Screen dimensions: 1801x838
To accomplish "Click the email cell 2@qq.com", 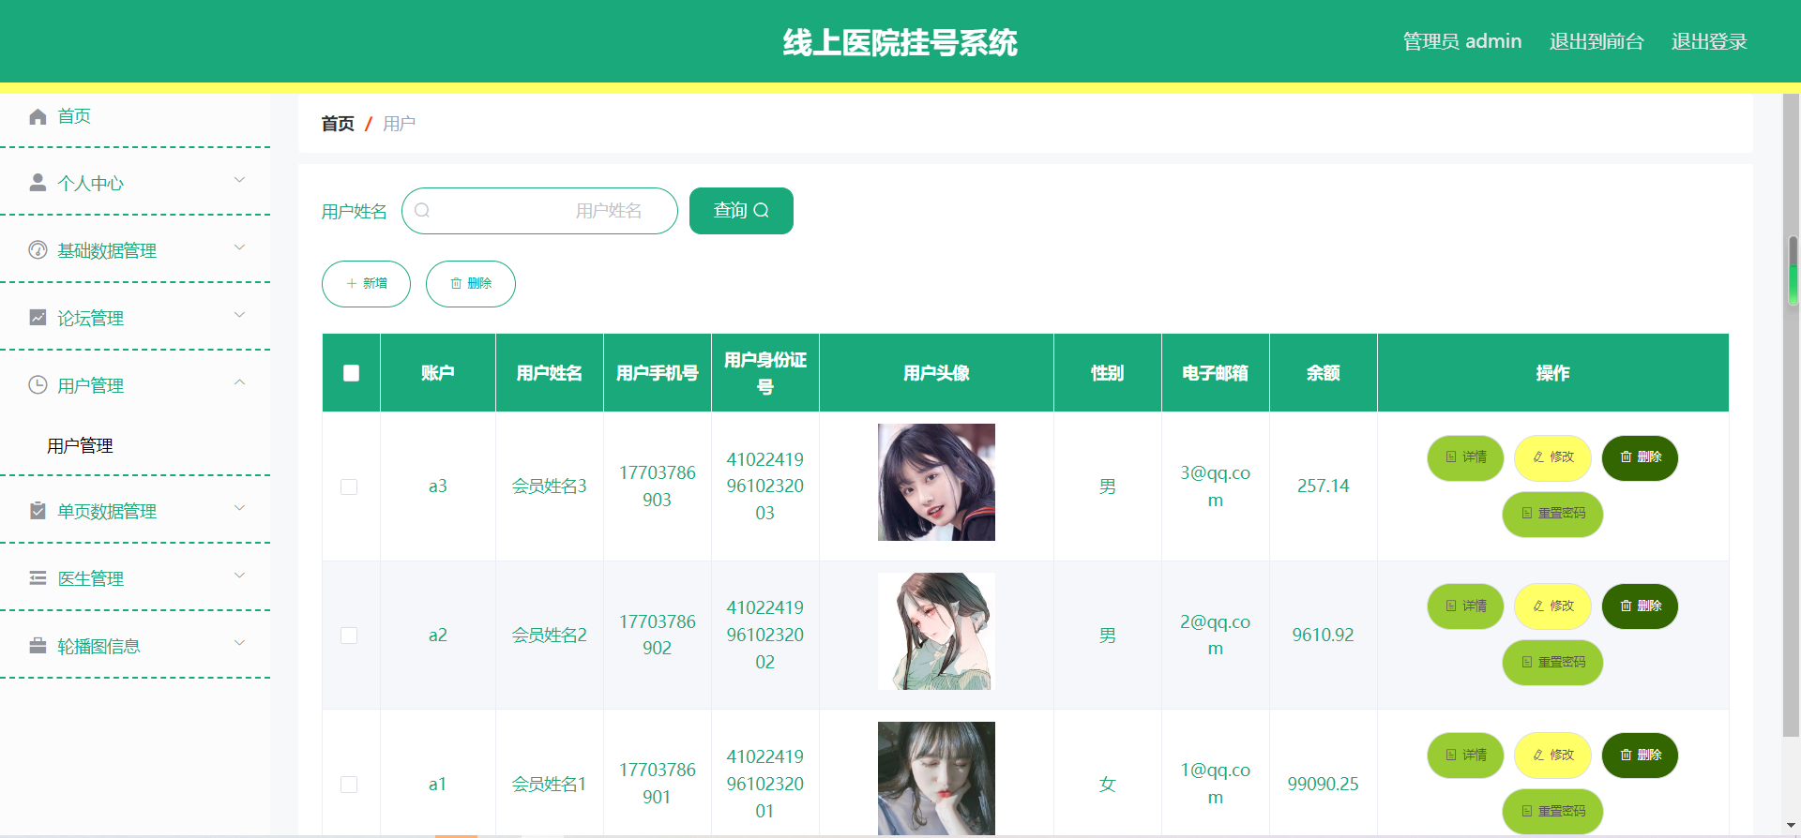I will (1216, 635).
